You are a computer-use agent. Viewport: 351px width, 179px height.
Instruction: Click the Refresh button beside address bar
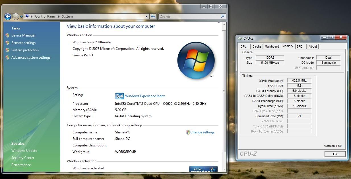click(x=153, y=17)
